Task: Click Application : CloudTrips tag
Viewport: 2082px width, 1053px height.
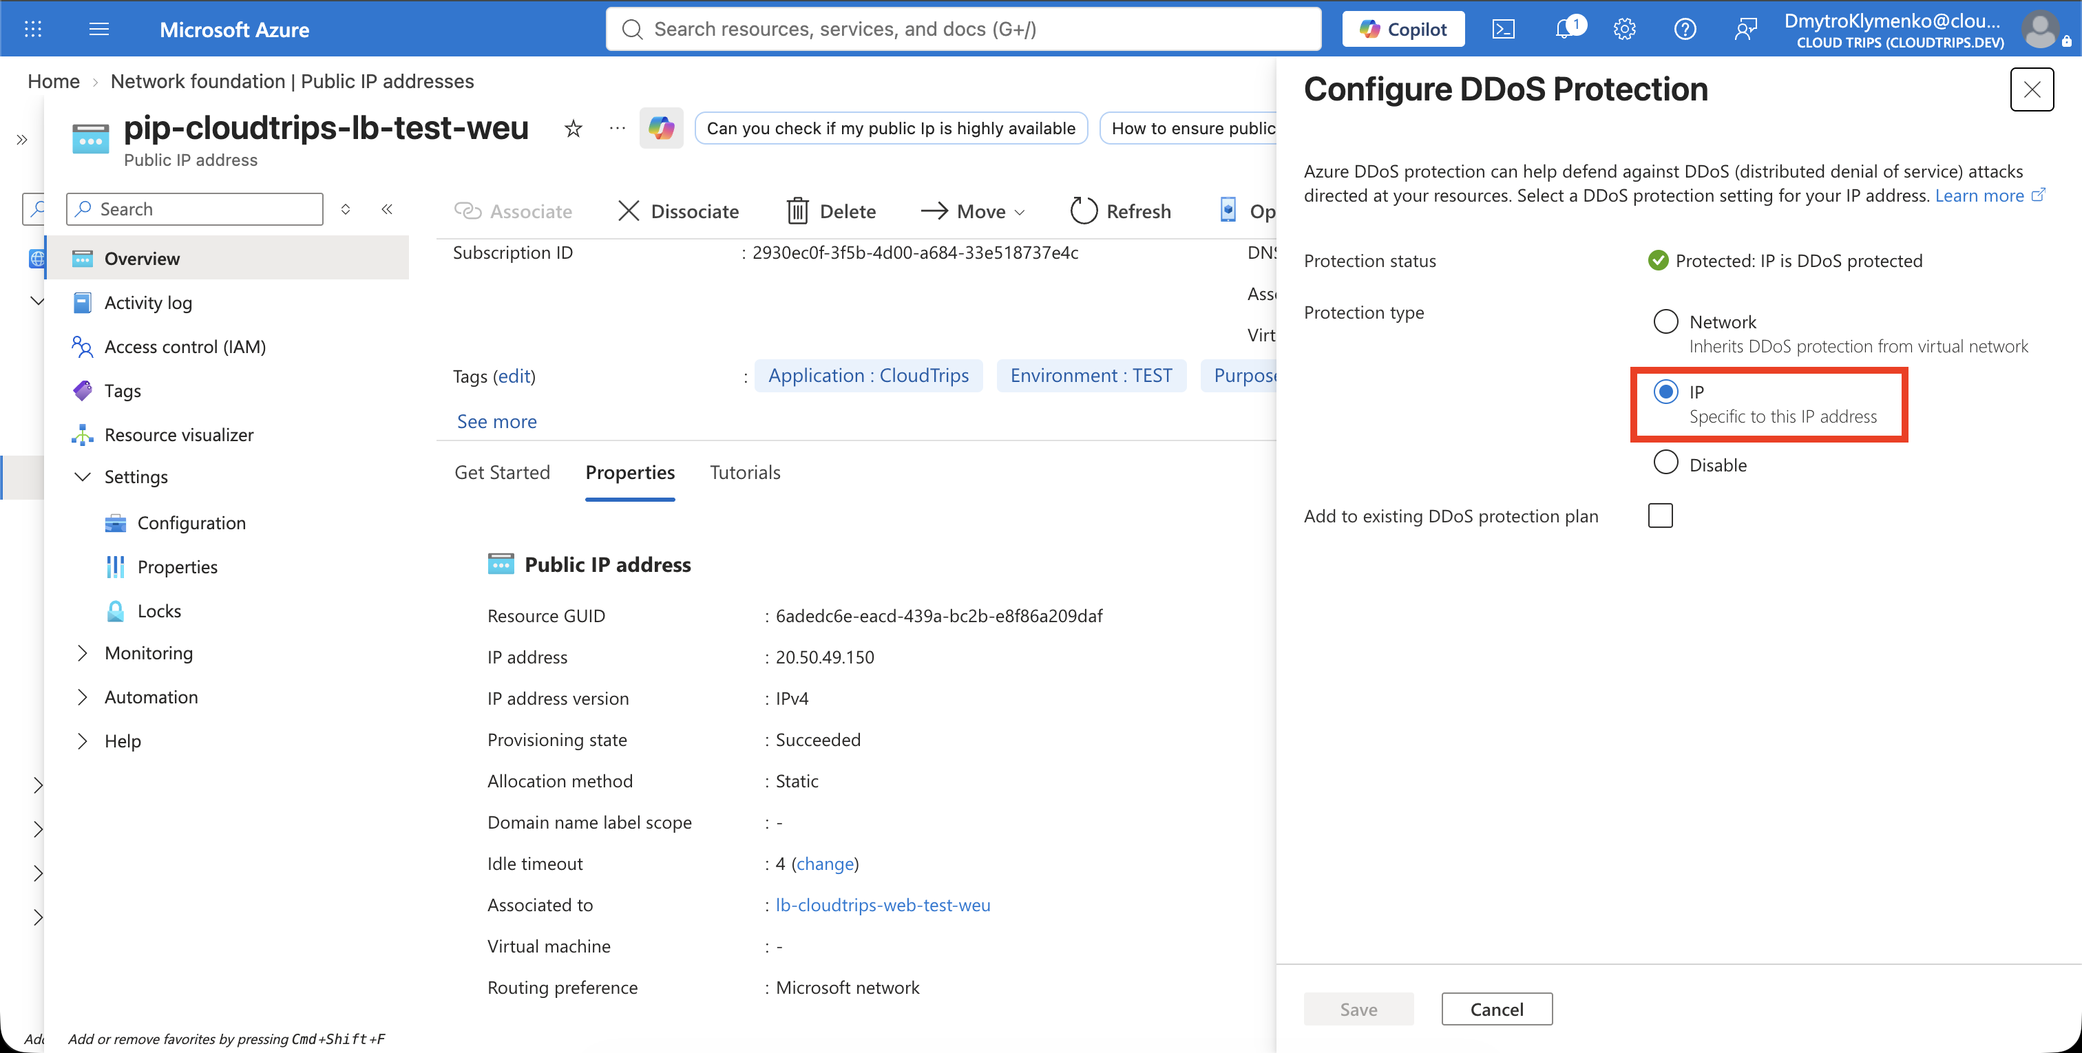Action: (x=868, y=376)
